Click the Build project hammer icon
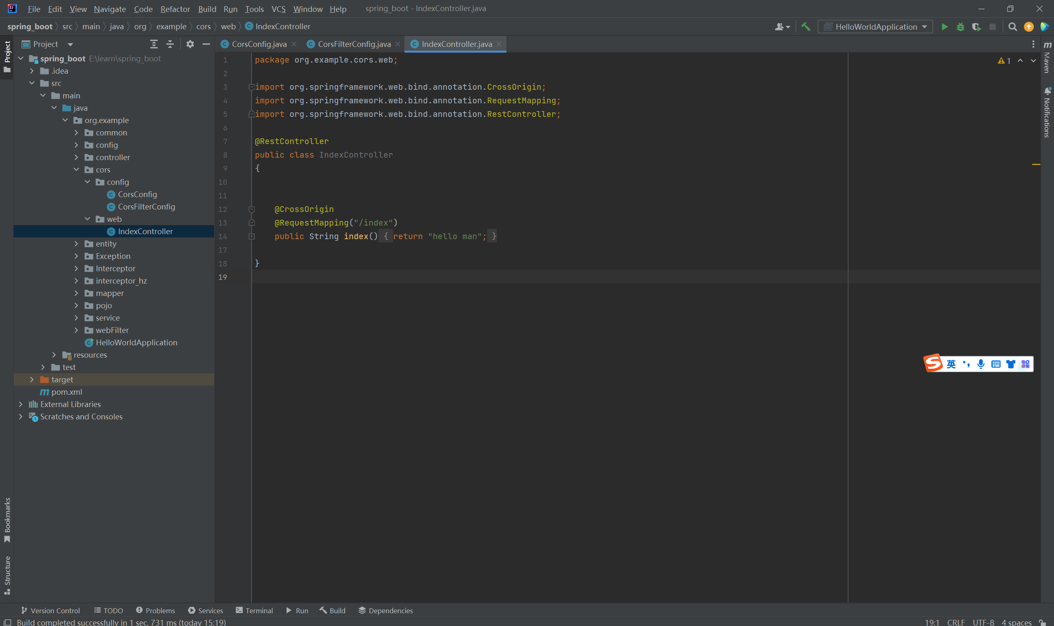 pos(805,27)
